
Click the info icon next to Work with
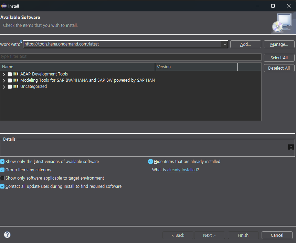(21, 42)
